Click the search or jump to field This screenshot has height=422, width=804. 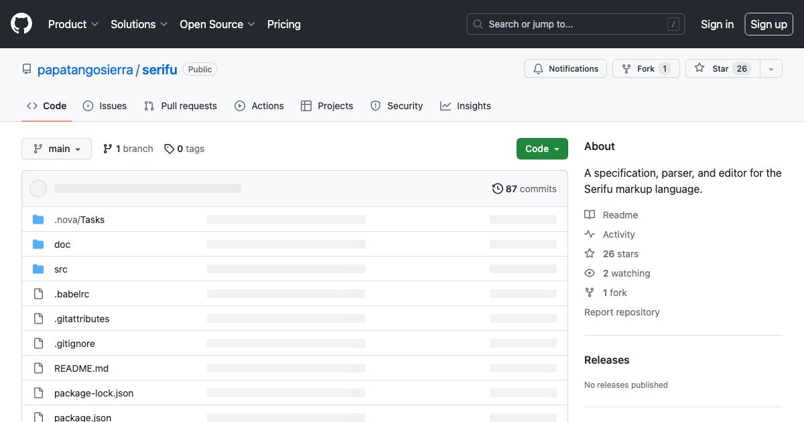click(x=575, y=24)
